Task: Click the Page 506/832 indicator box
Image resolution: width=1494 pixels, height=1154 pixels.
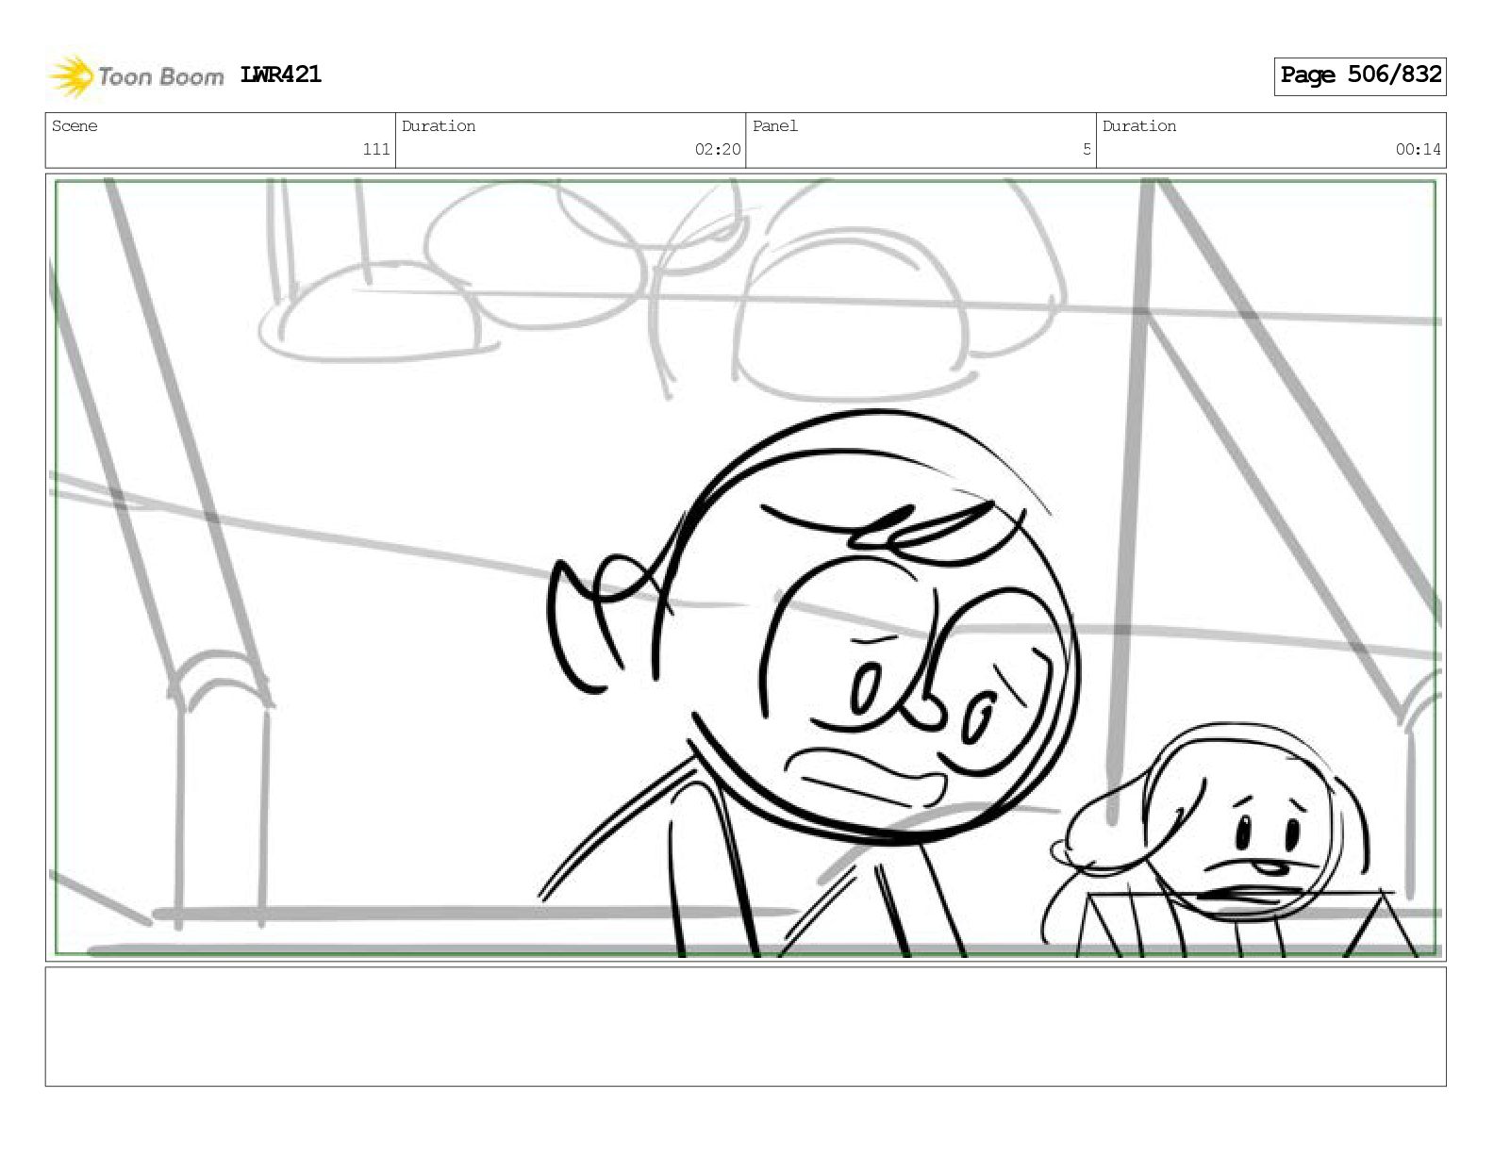Action: click(x=1360, y=75)
